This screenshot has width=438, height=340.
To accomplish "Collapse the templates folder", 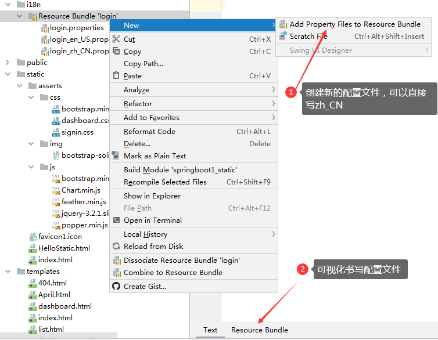I will click(x=8, y=272).
